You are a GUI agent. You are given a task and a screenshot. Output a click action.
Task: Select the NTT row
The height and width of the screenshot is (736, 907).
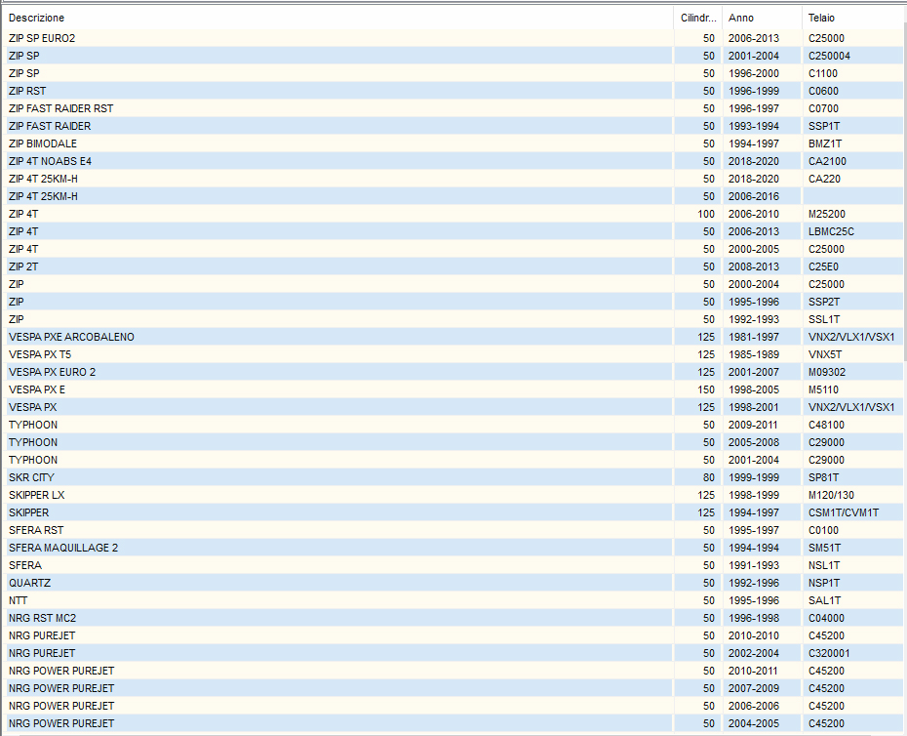click(x=453, y=600)
